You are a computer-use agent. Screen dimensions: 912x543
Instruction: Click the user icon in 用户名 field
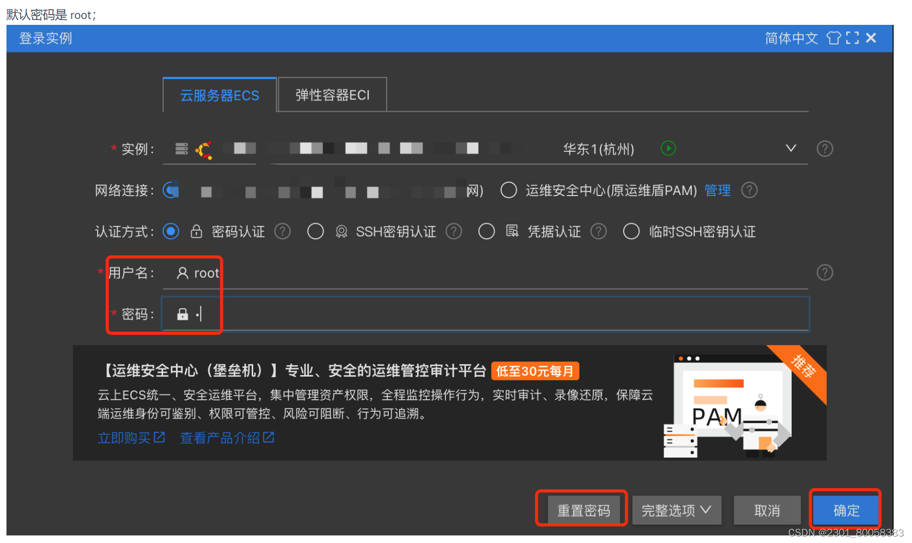(183, 273)
